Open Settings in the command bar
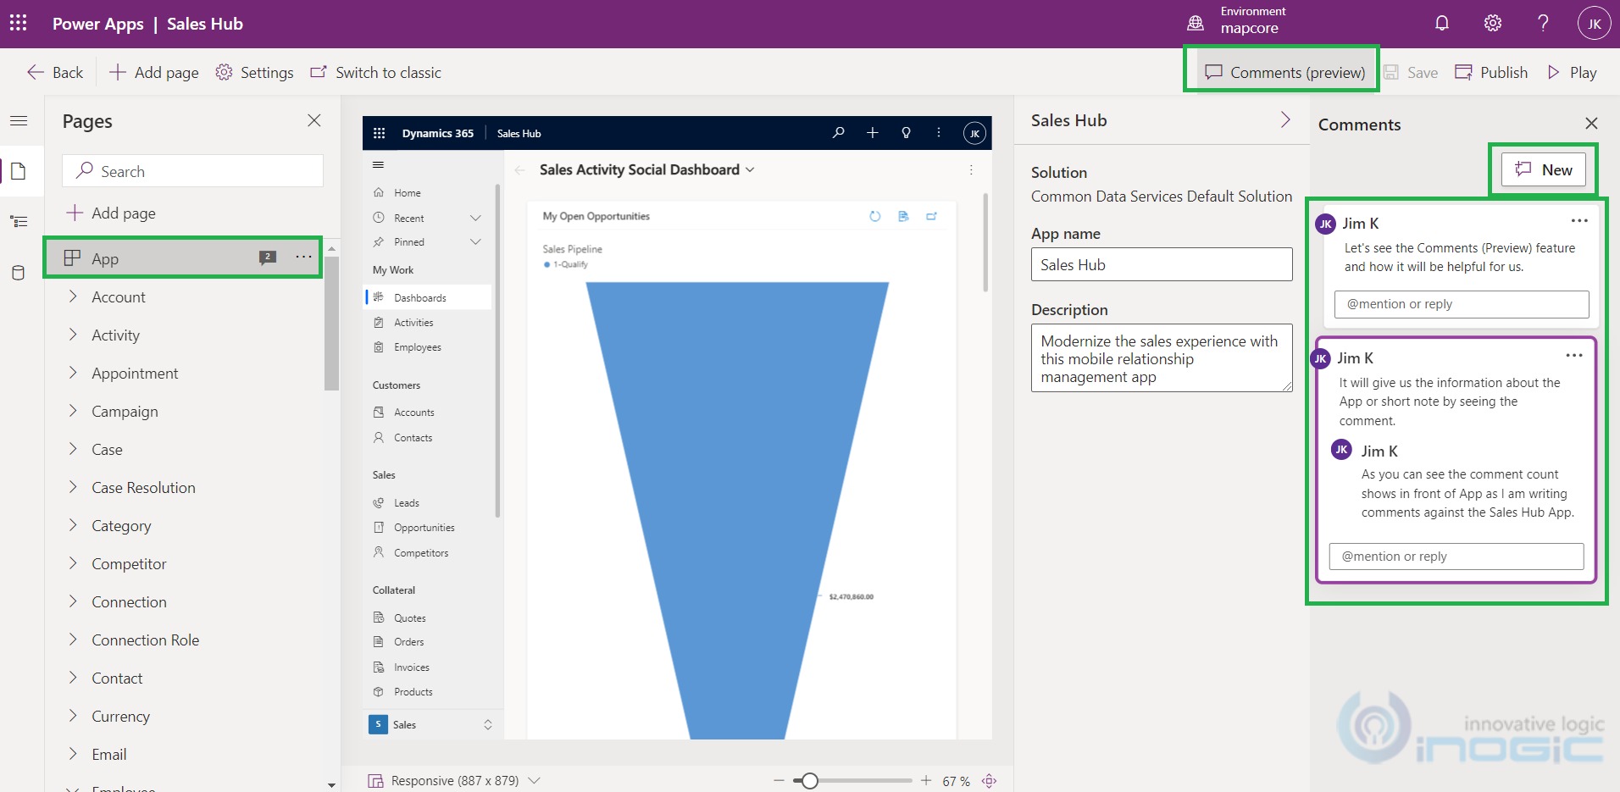The width and height of the screenshot is (1620, 792). pos(254,72)
